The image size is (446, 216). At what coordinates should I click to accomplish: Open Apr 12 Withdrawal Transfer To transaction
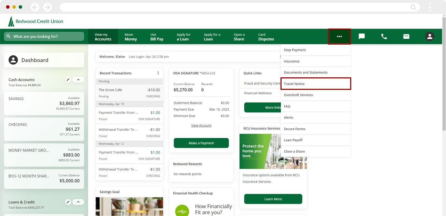(129, 172)
